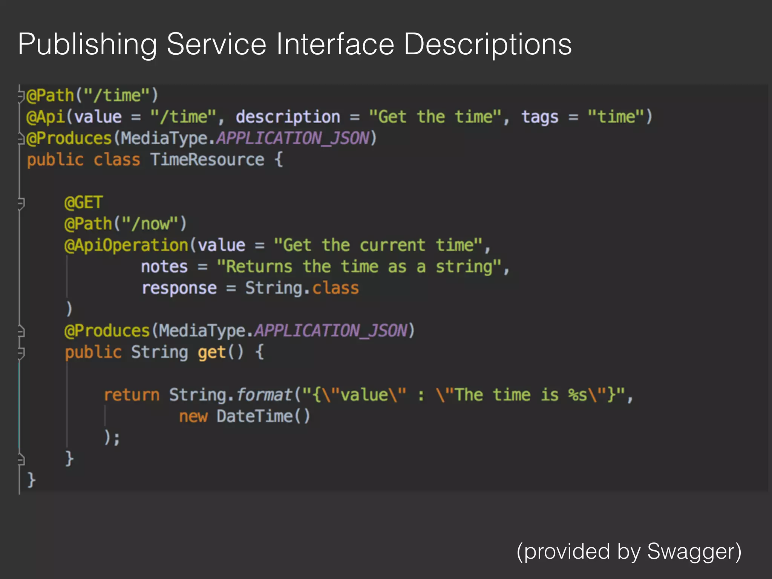
Task: Click the "The time is %s" string portion
Action: coord(521,395)
